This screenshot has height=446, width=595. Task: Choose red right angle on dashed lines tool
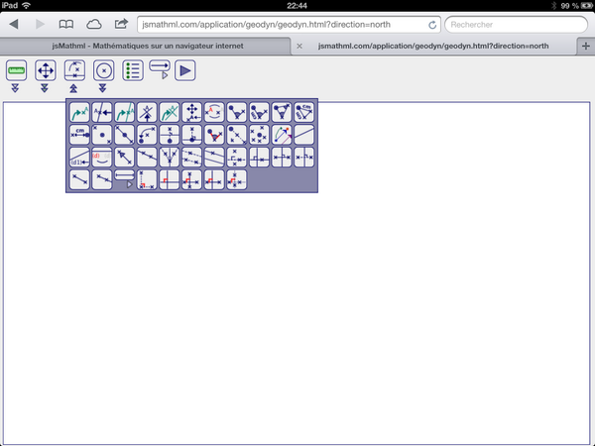click(x=237, y=179)
